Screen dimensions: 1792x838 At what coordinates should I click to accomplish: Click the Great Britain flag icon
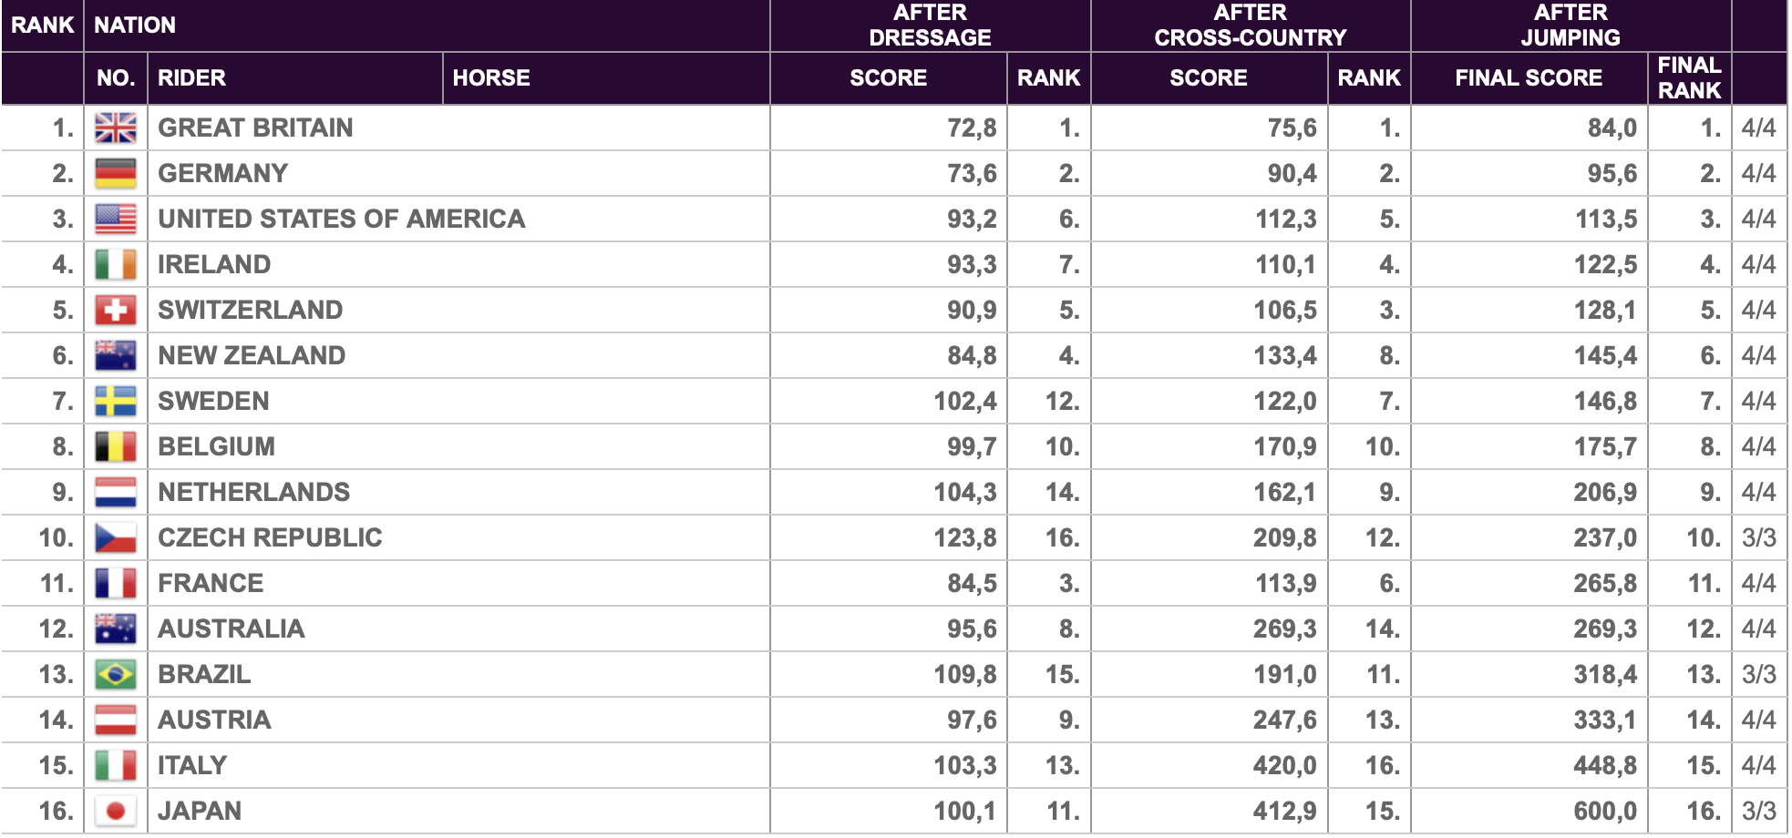coord(116,128)
